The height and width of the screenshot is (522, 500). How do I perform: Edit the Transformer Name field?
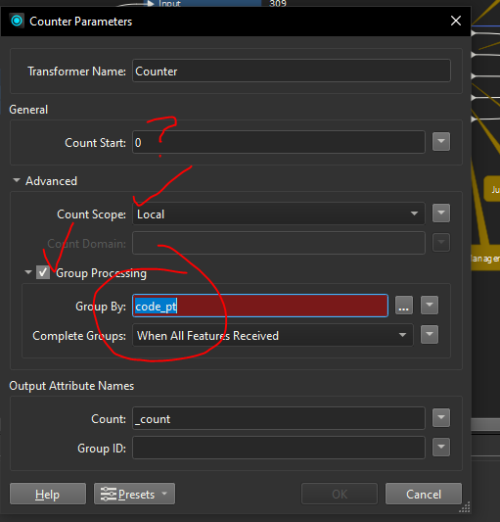tap(292, 71)
